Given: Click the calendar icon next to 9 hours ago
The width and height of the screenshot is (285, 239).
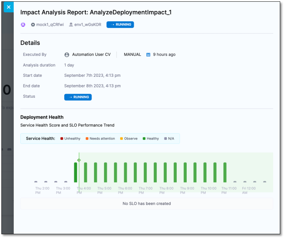Looking at the screenshot, I should (x=148, y=54).
